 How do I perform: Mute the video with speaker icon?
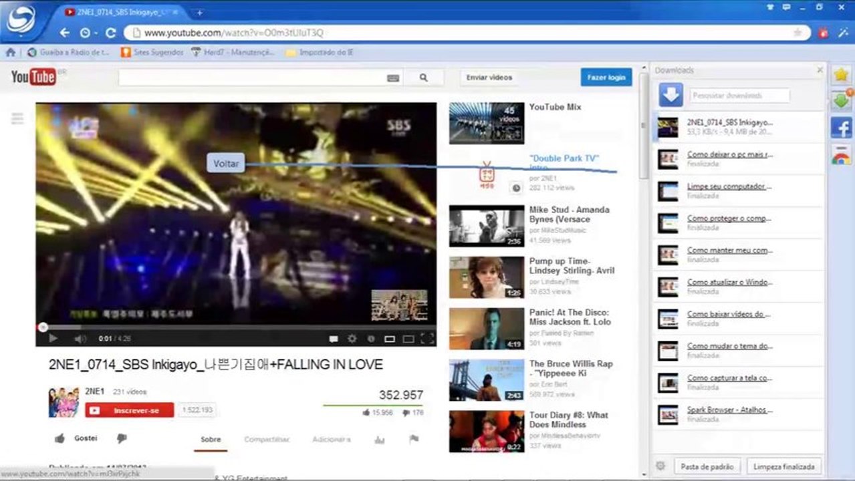click(x=80, y=339)
